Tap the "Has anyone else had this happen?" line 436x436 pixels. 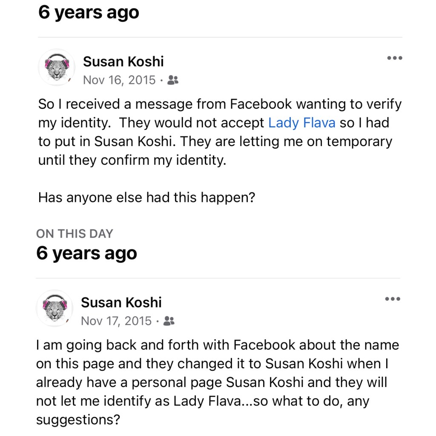[x=146, y=198]
